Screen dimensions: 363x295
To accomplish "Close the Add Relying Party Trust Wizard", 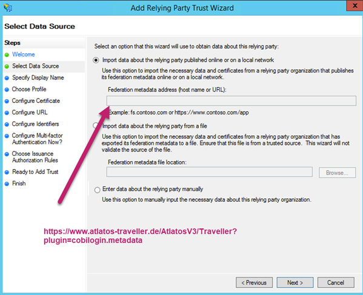I will (x=355, y=6).
